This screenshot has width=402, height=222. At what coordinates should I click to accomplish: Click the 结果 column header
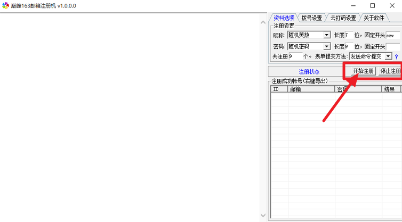[391, 89]
